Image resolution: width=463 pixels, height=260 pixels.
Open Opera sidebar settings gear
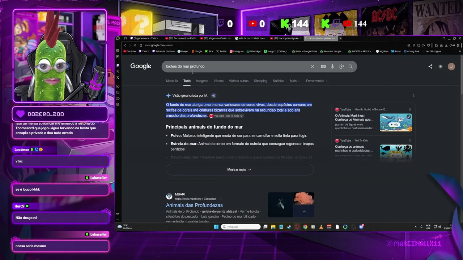[x=118, y=104]
